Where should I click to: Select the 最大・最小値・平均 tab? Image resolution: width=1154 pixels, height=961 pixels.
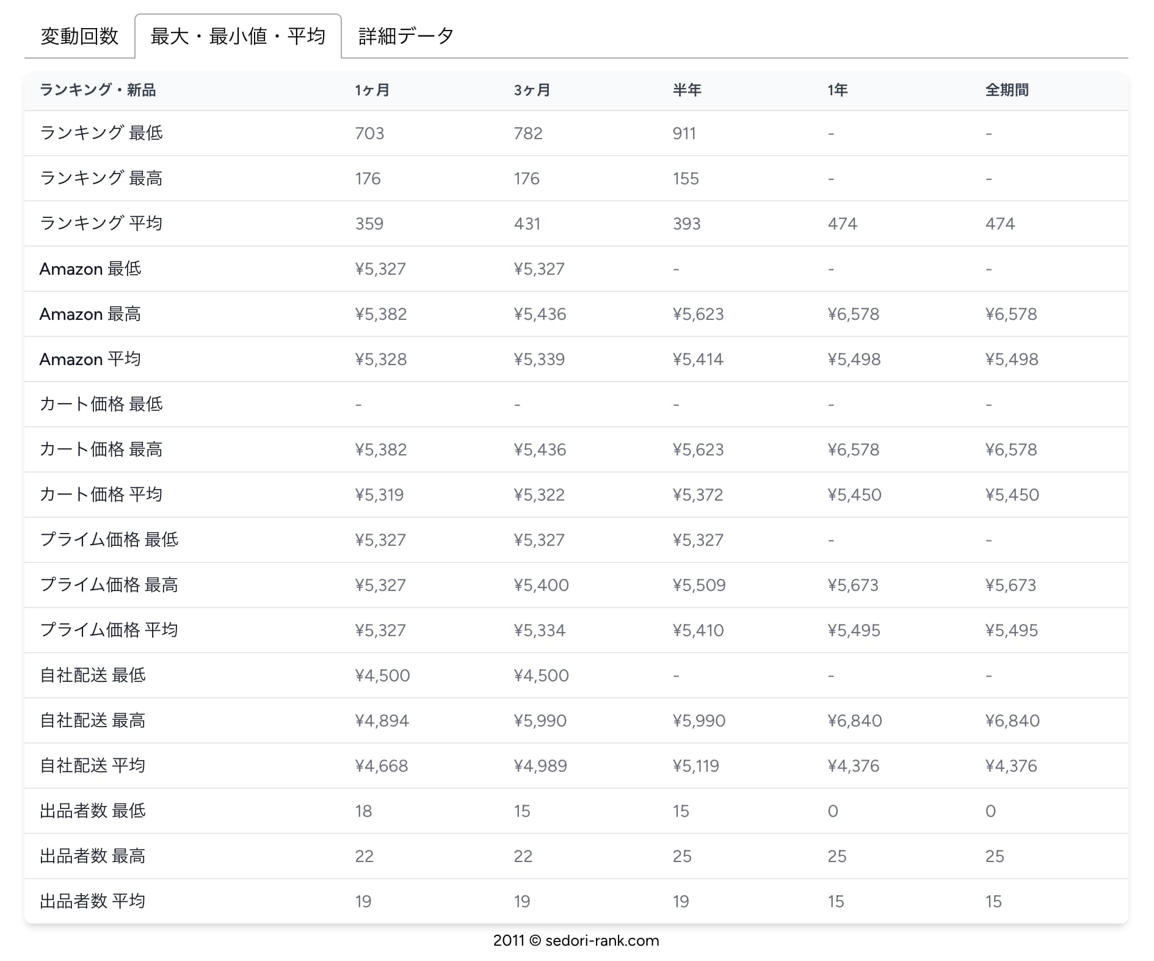(x=238, y=37)
